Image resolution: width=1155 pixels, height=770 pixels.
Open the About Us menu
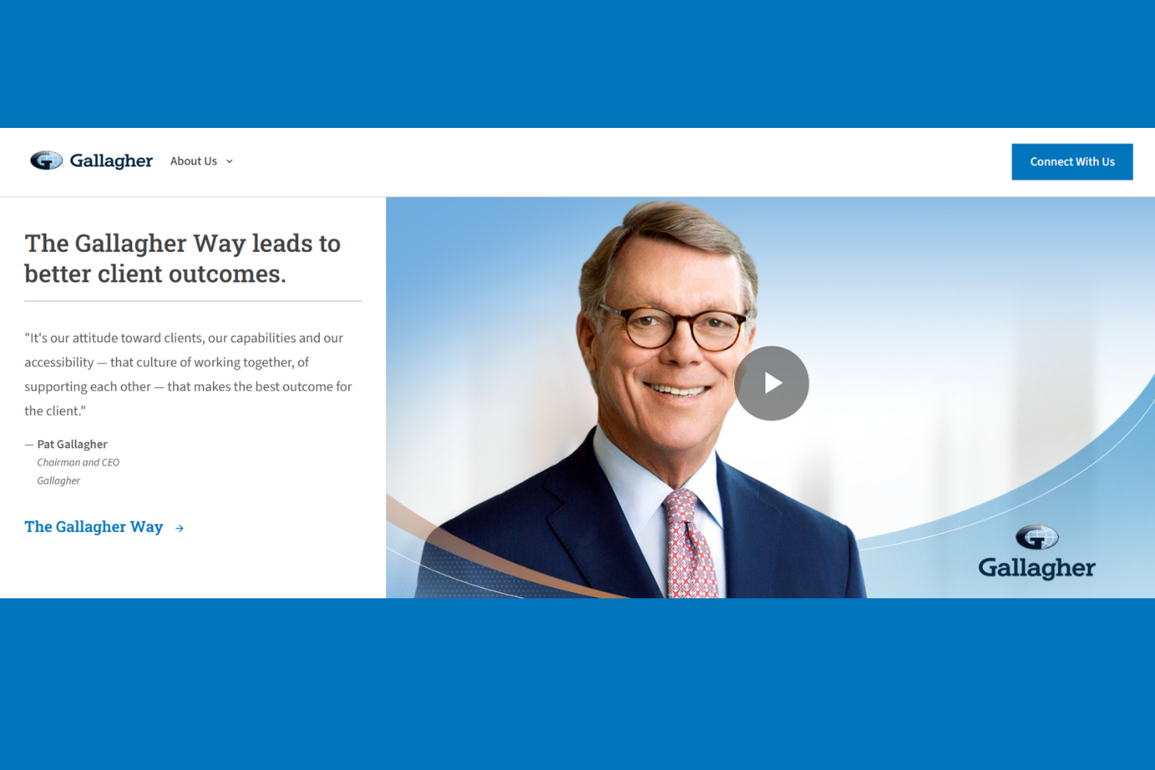(x=194, y=161)
